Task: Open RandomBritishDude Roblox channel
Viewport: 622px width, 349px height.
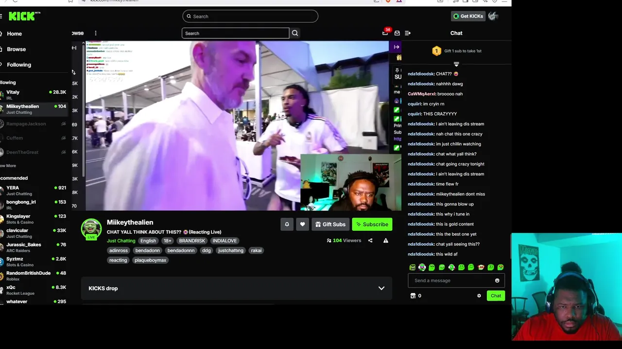Action: click(34, 276)
